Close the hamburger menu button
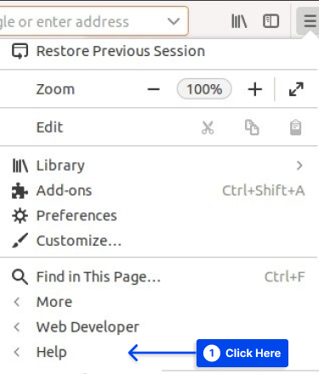Screen dimensions: 319x374 coord(310,21)
